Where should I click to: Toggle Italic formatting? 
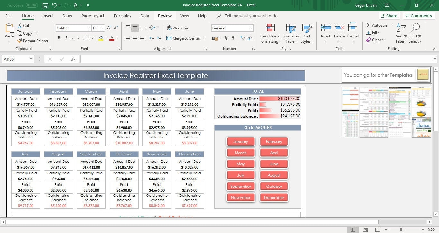pyautogui.click(x=66, y=38)
